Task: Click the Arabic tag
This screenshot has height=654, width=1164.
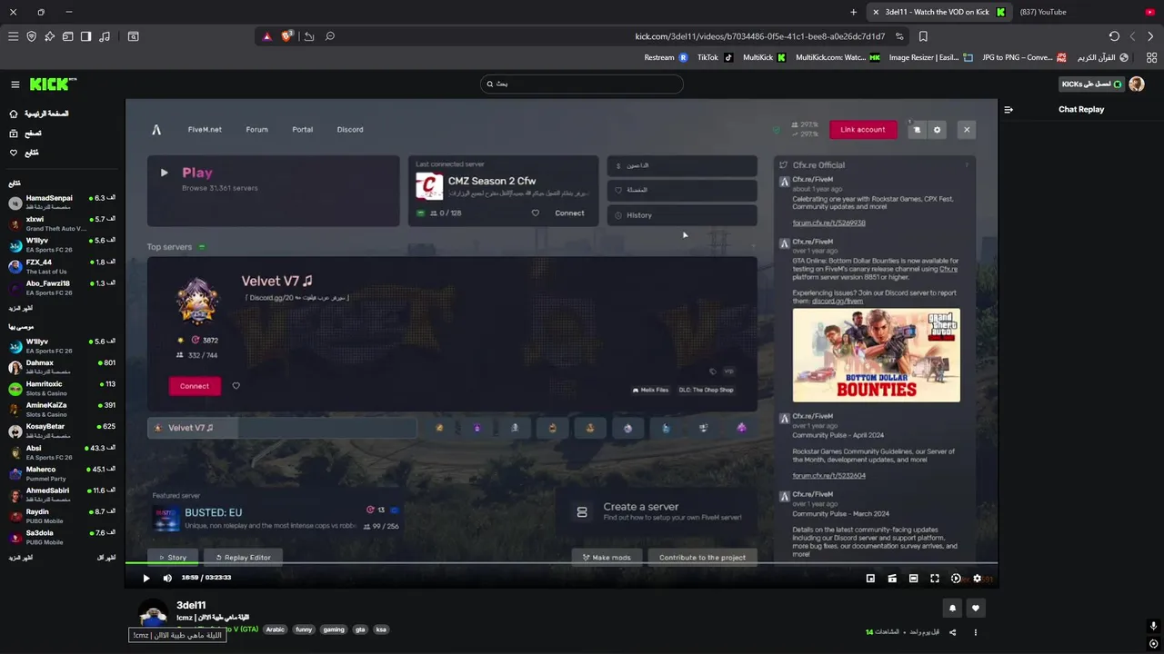Action: (275, 629)
